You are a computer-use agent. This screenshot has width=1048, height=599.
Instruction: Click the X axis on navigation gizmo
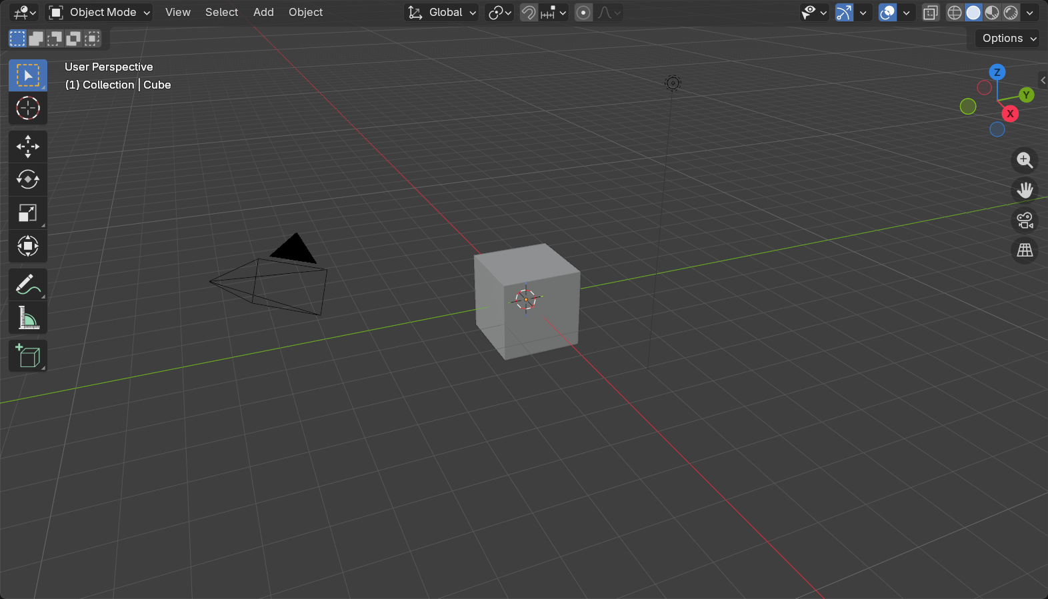click(x=1011, y=114)
